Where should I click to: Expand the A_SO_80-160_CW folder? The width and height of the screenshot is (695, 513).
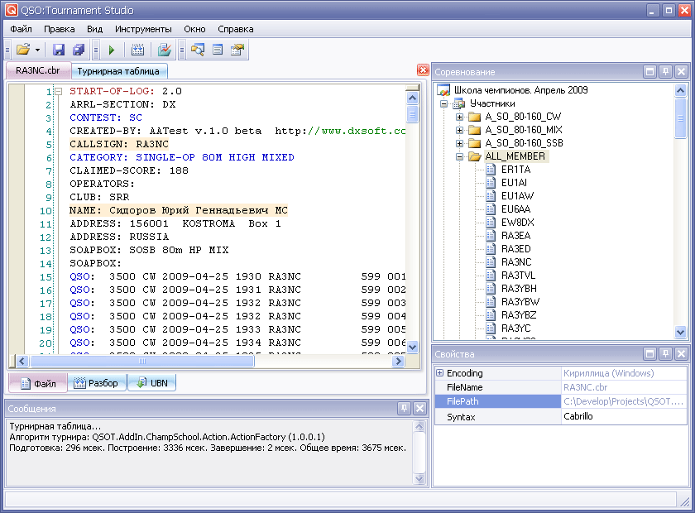(459, 117)
